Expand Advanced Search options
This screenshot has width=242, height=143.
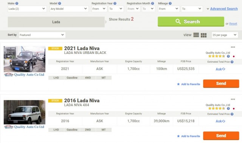(224, 9)
